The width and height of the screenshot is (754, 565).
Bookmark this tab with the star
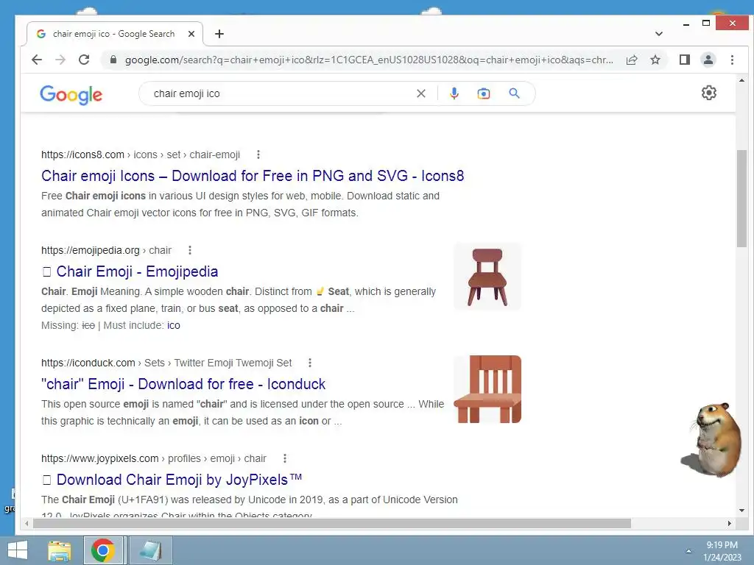tap(655, 60)
